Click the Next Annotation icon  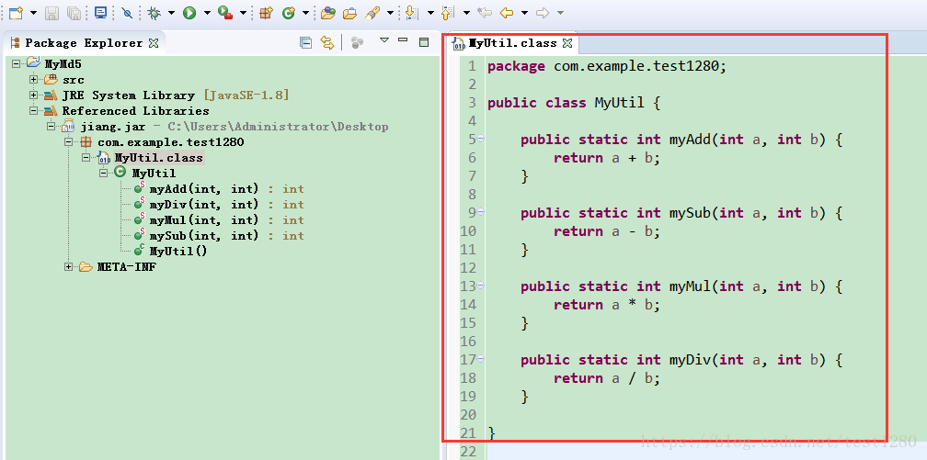coord(412,13)
